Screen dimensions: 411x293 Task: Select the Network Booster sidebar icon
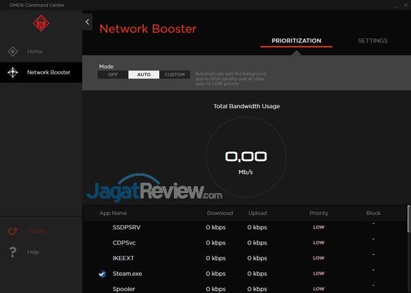click(x=12, y=72)
